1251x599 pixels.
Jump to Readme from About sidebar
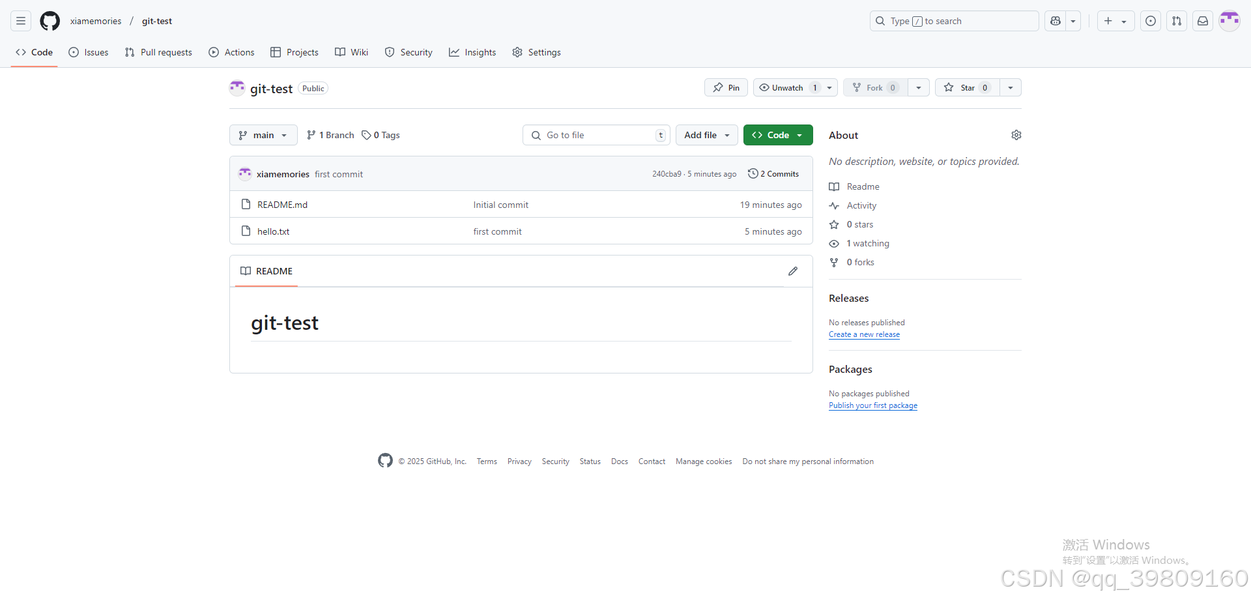point(854,186)
